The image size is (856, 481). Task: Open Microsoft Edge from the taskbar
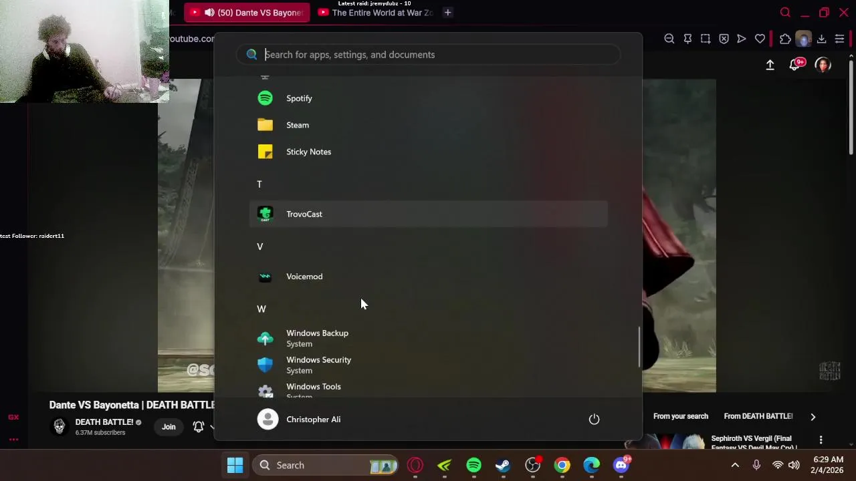pyautogui.click(x=592, y=465)
